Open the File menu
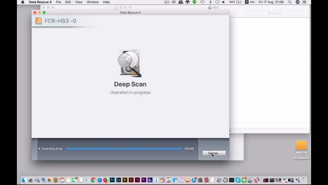The width and height of the screenshot is (328, 185). pos(58,2)
